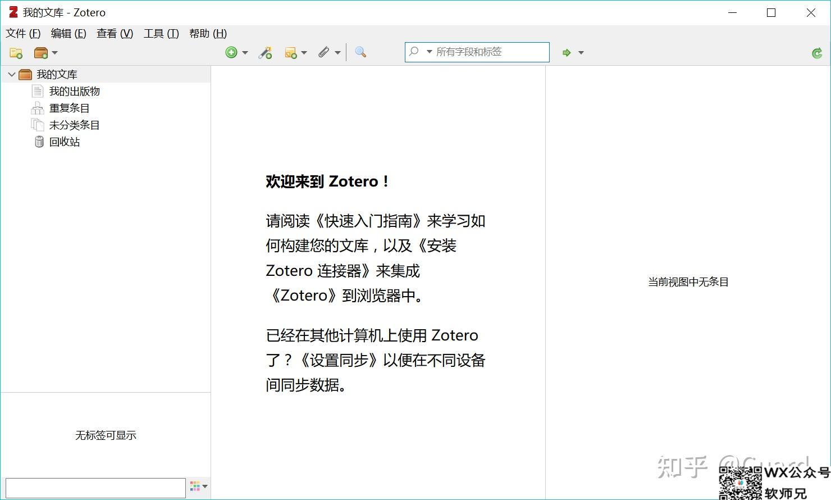Maximize the Zotero window
Screen dimensions: 831x500
coord(771,12)
